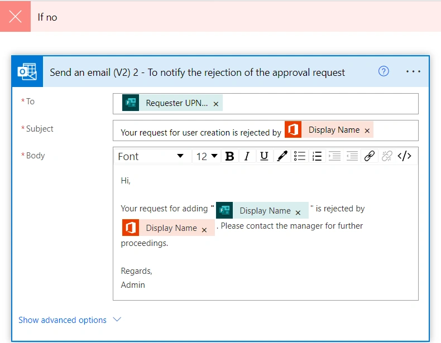This screenshot has width=441, height=343.
Task: Click the chevron next to Show advanced options
Action: 117,320
